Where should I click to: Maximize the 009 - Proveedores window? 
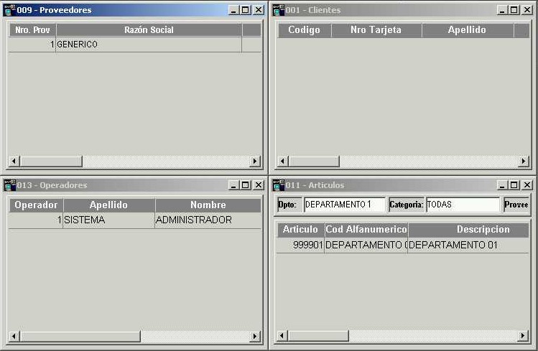(246, 10)
